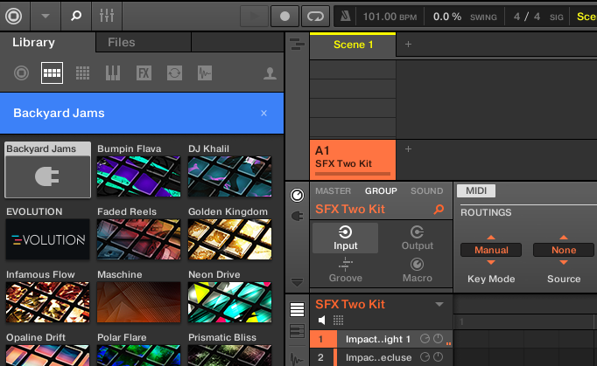
Task: Click the orange quick browse magnifier
Action: [439, 209]
